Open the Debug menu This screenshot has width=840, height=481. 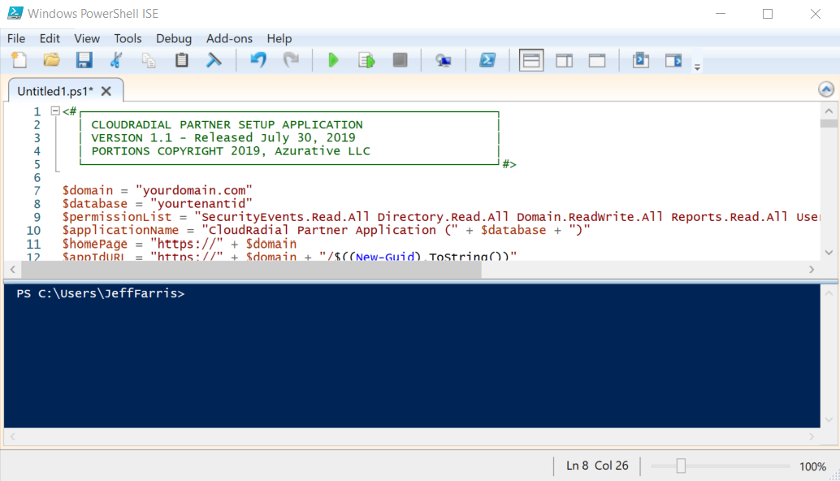click(174, 38)
